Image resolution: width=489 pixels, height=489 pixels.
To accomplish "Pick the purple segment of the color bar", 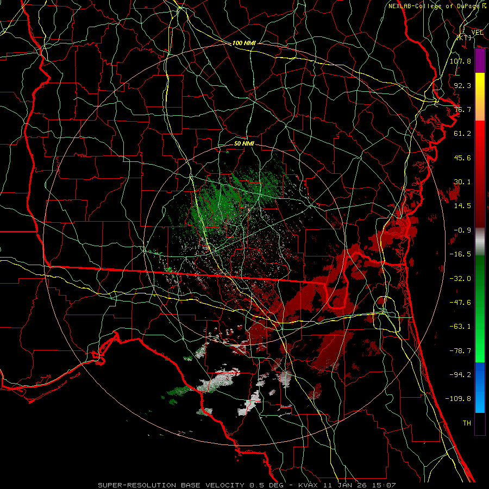I will click(480, 61).
